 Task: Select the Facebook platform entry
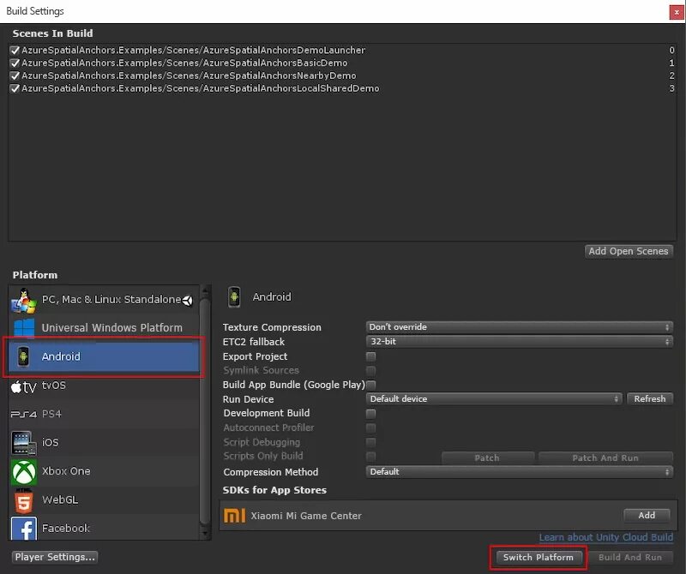click(103, 528)
